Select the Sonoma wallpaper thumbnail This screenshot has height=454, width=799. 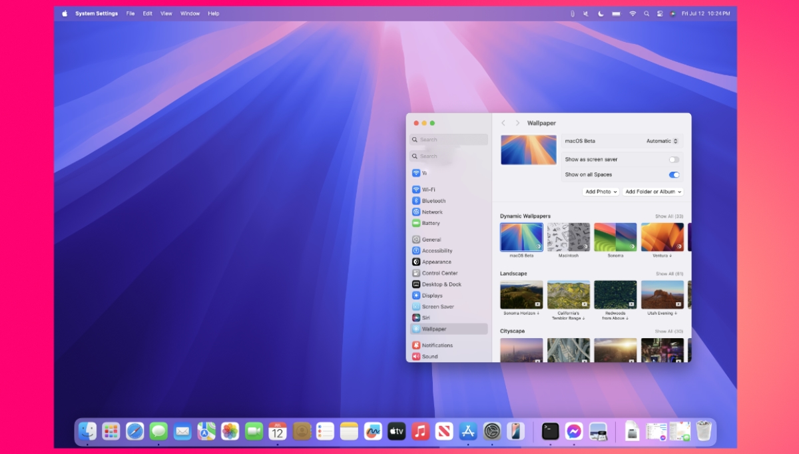615,236
